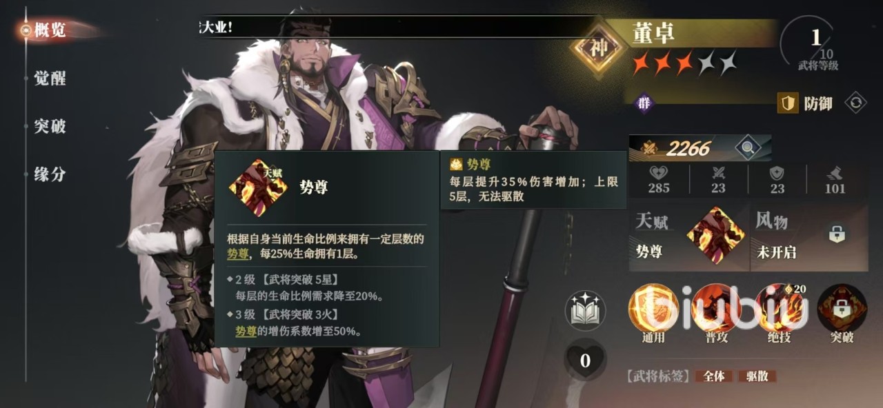
Task: Select the 绝技 skill icon
Action: coord(779,307)
